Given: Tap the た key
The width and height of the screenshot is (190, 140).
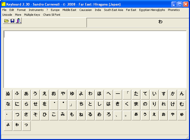Looking at the screenshot, I should (x=136, y=95).
